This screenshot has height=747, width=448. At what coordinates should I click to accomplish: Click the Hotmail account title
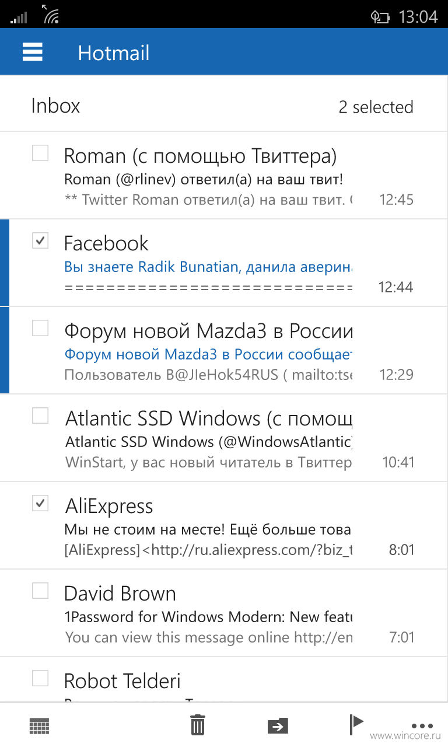click(x=114, y=53)
